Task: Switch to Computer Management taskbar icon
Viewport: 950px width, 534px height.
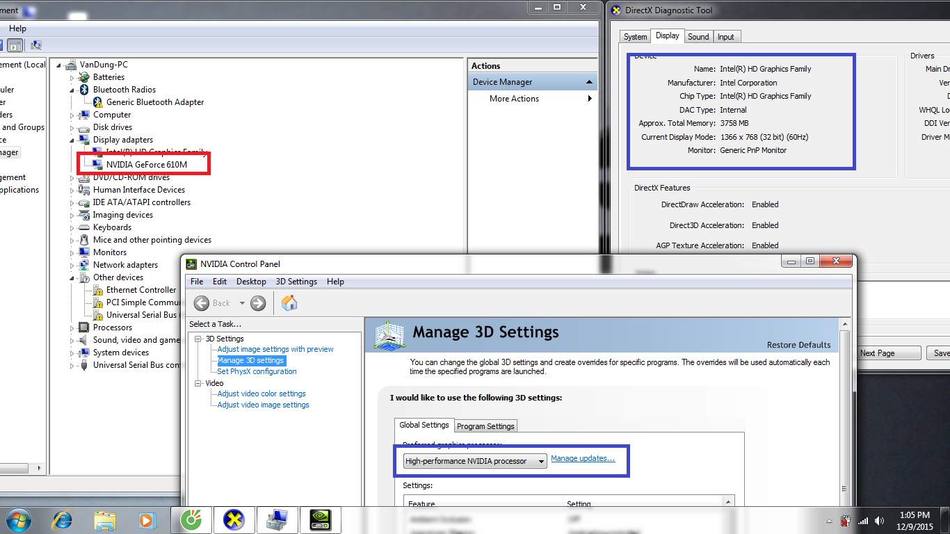Action: click(x=277, y=519)
